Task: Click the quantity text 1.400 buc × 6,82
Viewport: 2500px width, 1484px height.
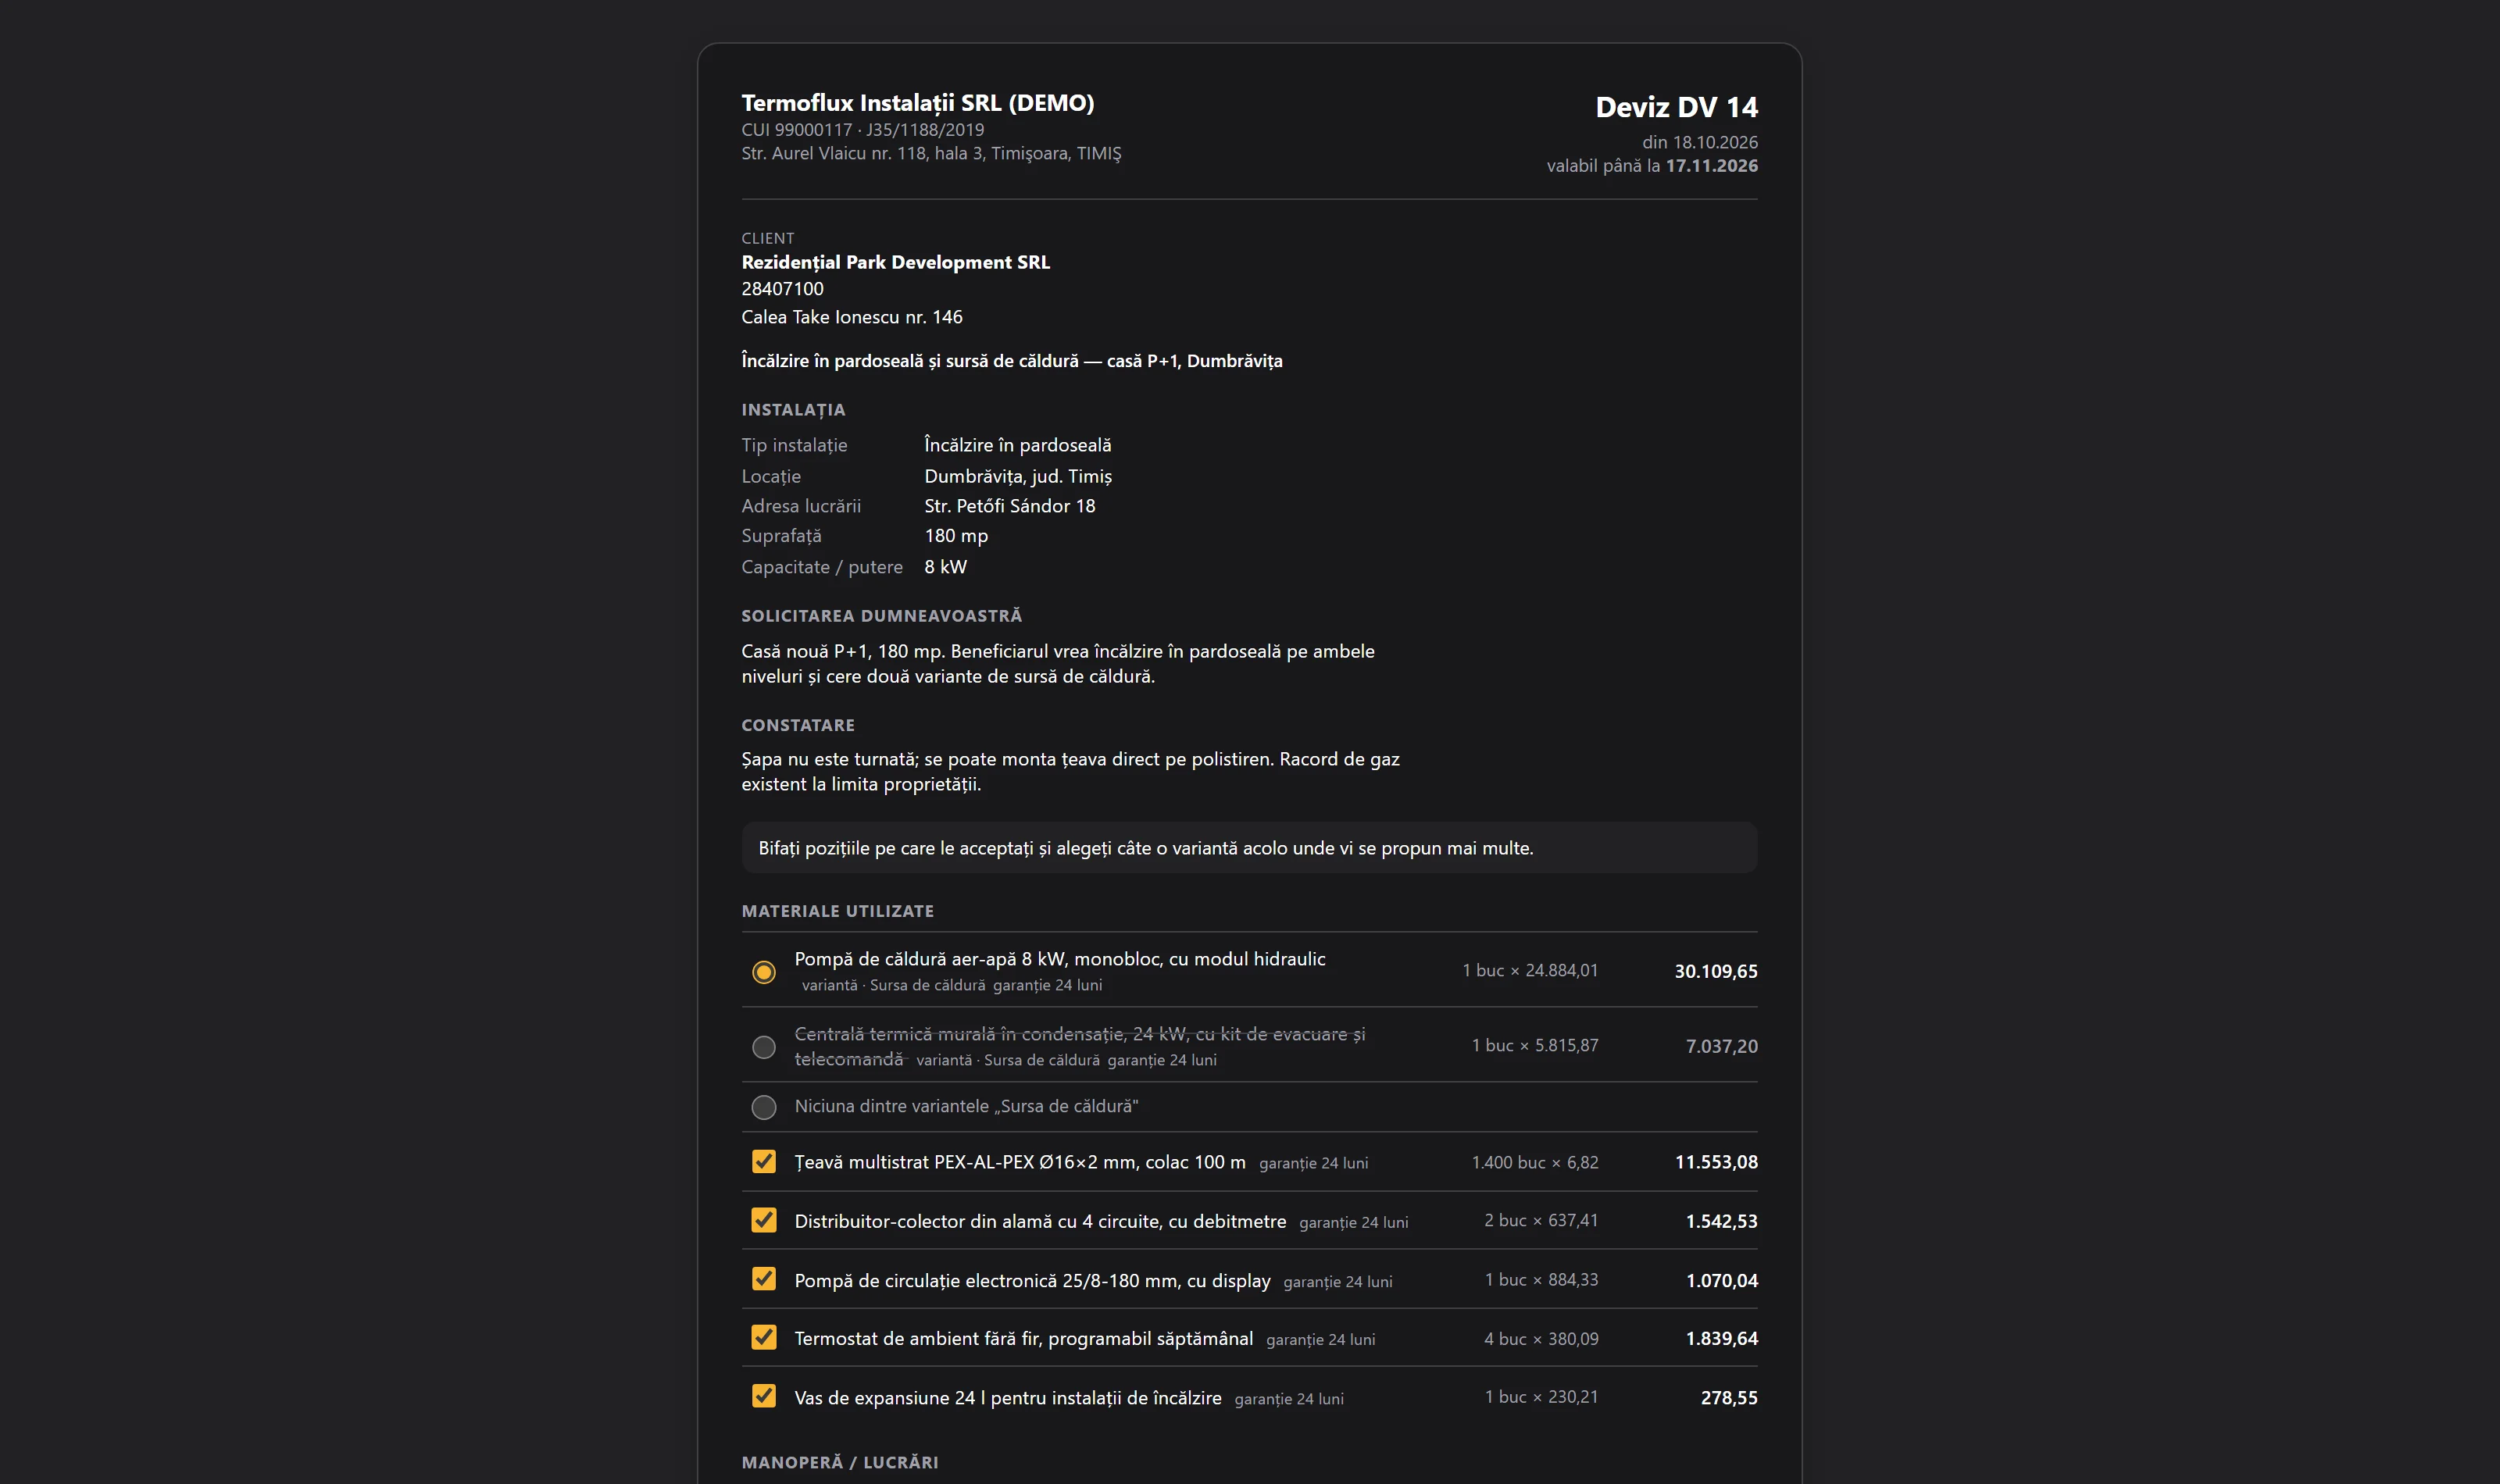Action: pos(1534,1162)
